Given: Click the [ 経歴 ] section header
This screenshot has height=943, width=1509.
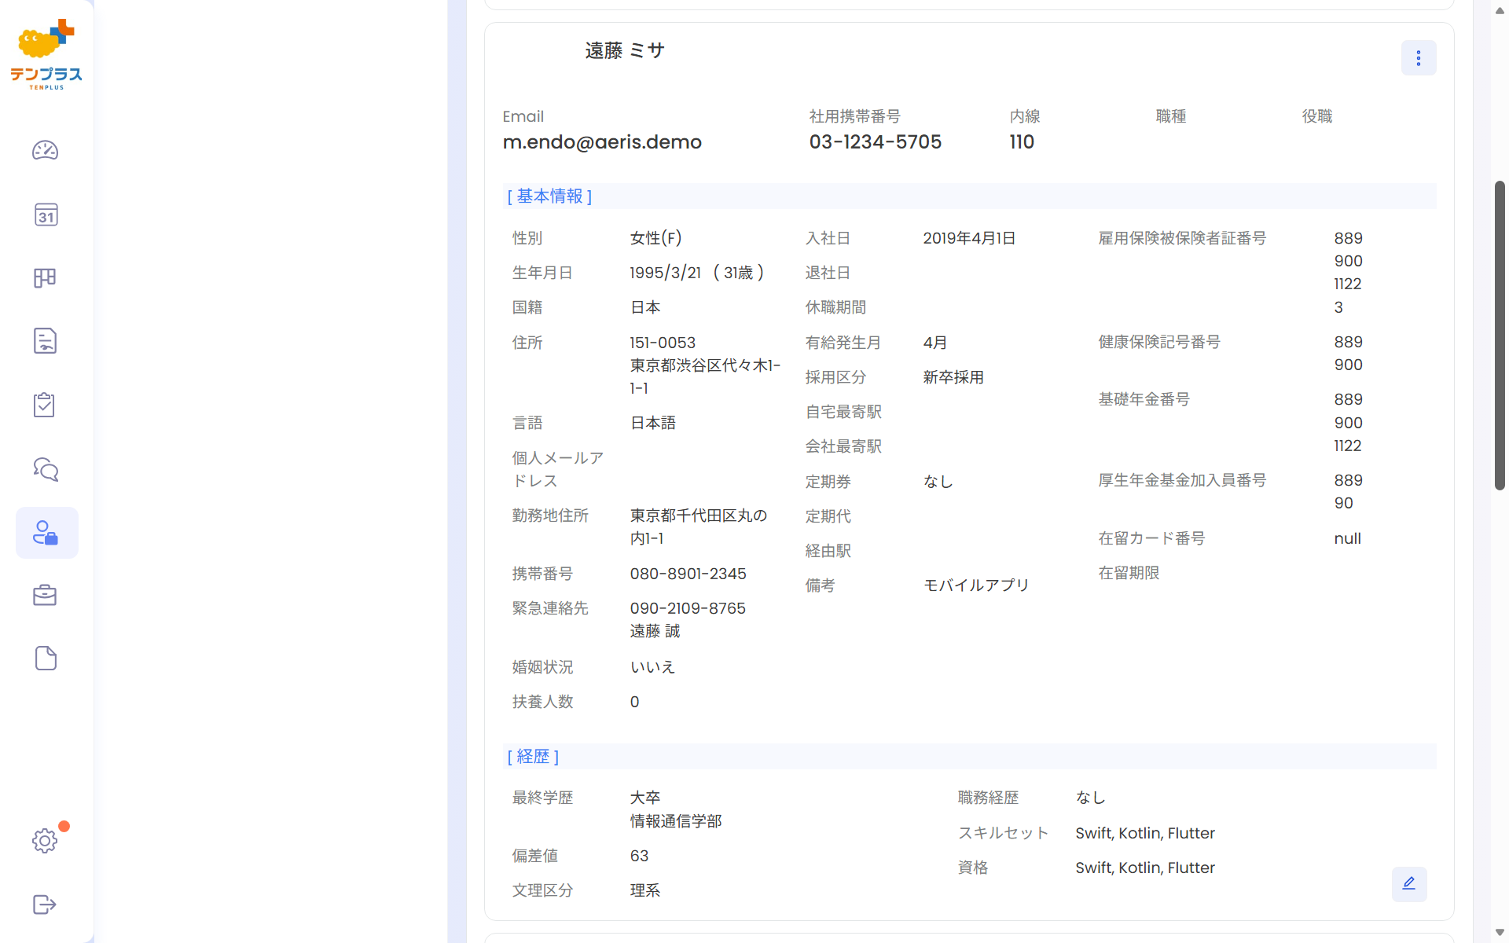Looking at the screenshot, I should pyautogui.click(x=533, y=757).
